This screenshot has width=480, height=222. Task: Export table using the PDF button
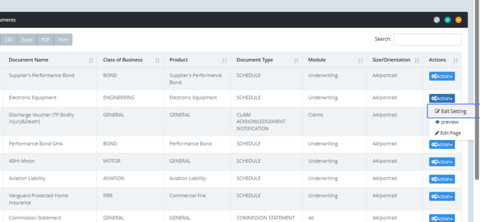click(45, 40)
